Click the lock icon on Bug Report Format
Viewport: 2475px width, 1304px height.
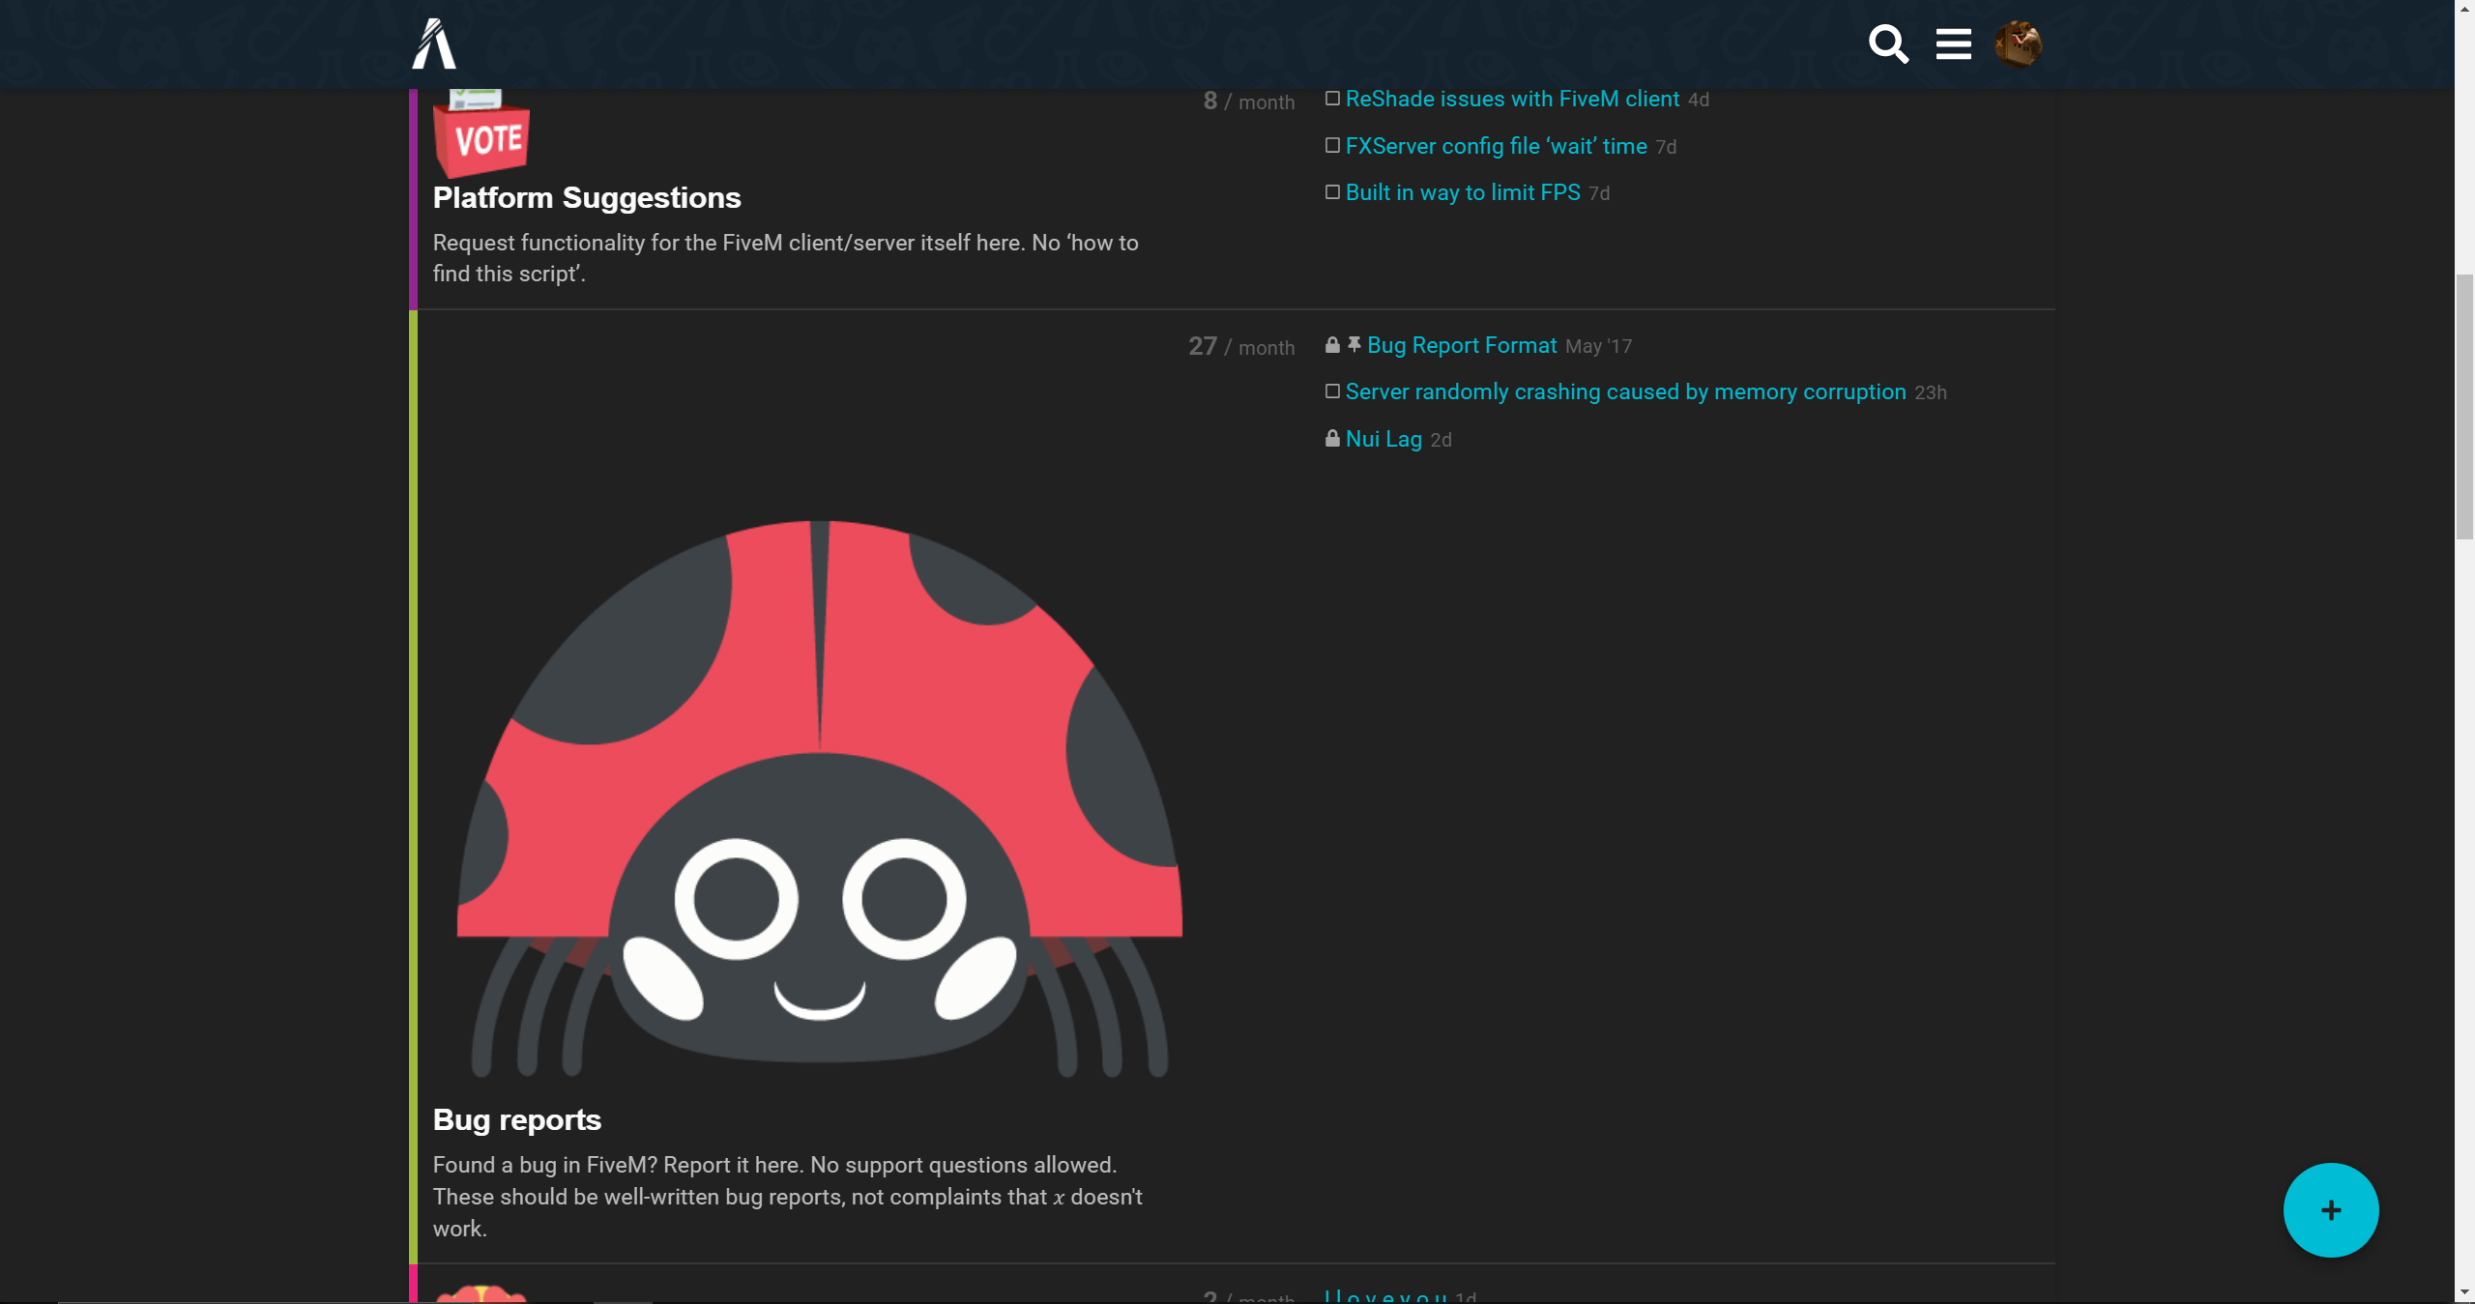(1332, 344)
